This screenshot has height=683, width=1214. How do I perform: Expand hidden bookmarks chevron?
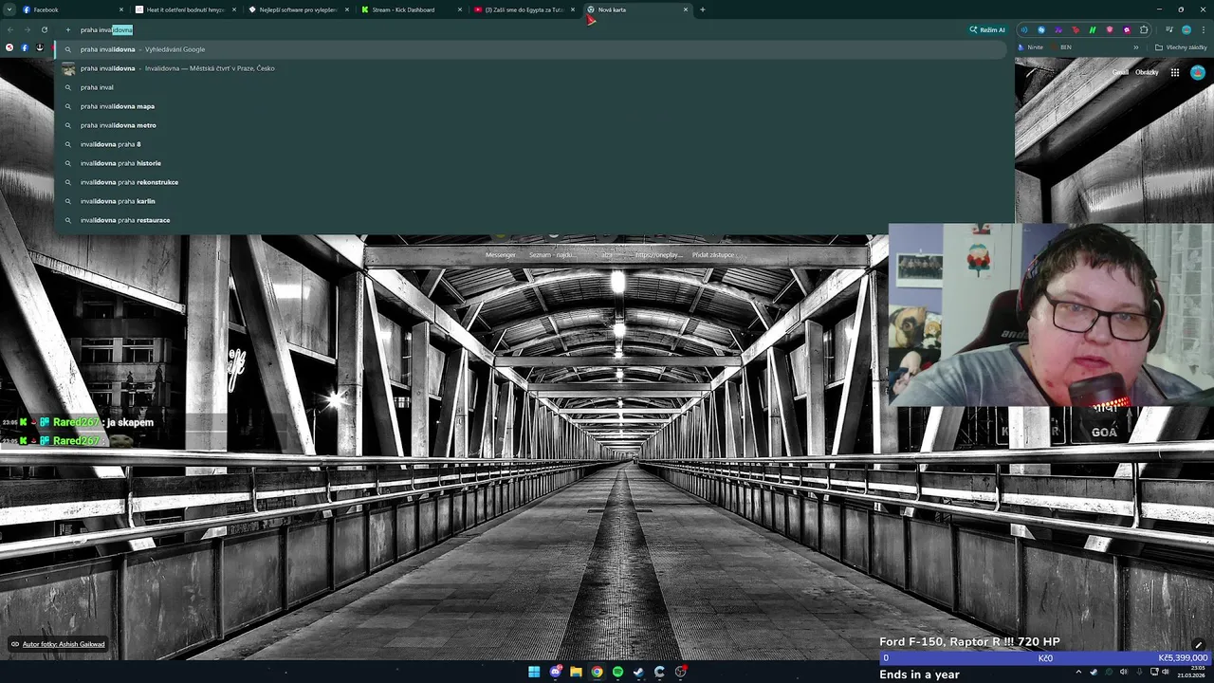1135,47
